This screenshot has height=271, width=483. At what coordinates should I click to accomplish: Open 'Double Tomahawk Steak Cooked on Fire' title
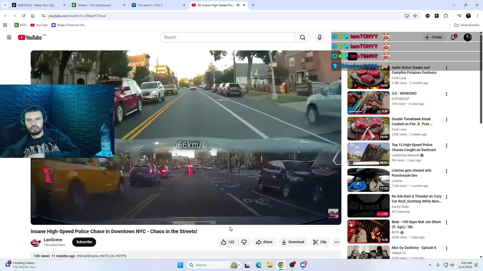(412, 122)
